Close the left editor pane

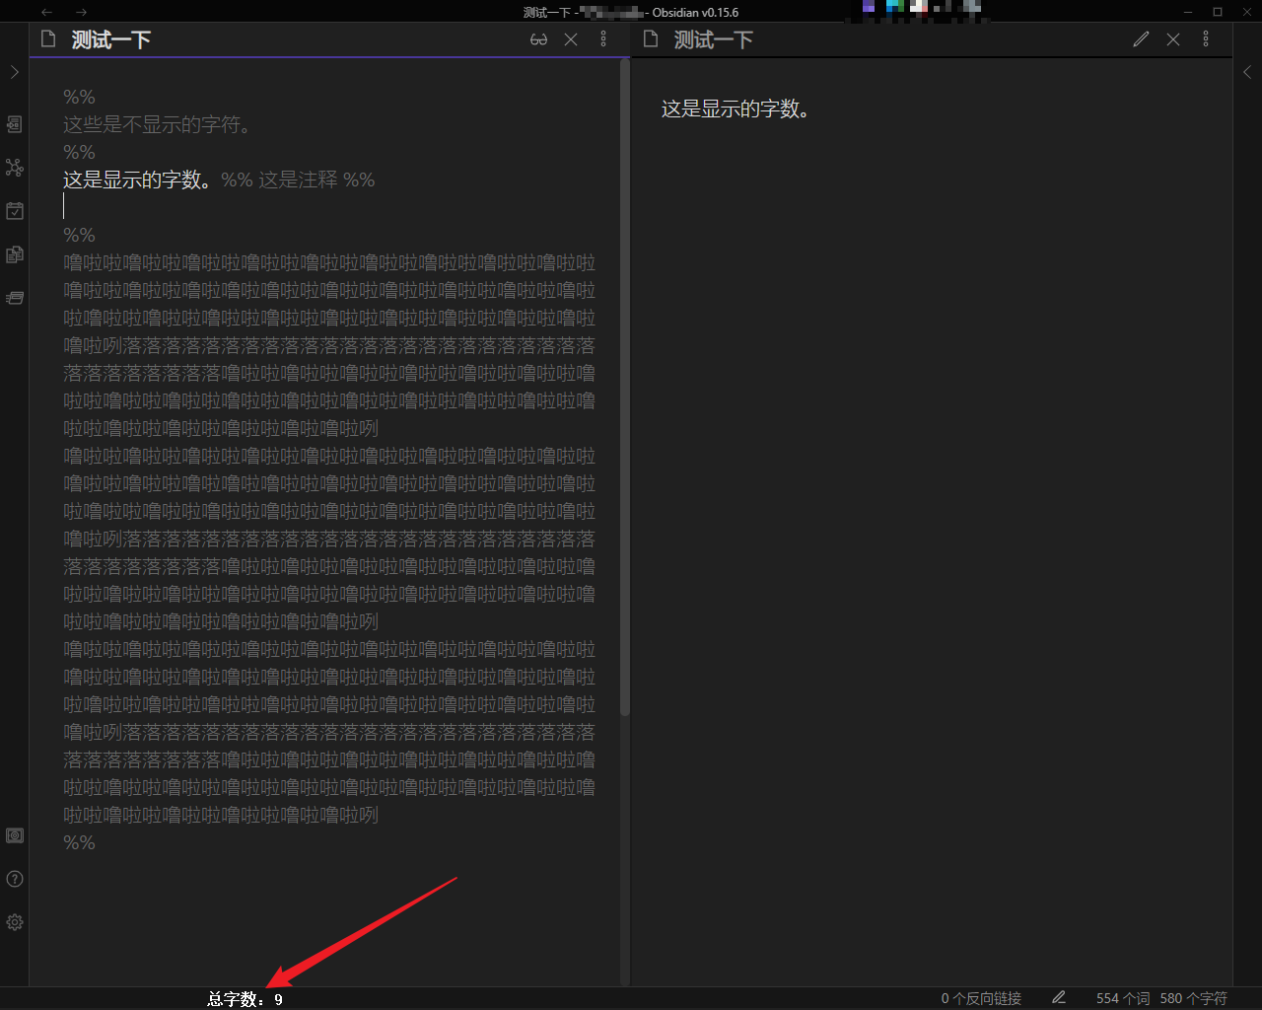click(x=571, y=39)
